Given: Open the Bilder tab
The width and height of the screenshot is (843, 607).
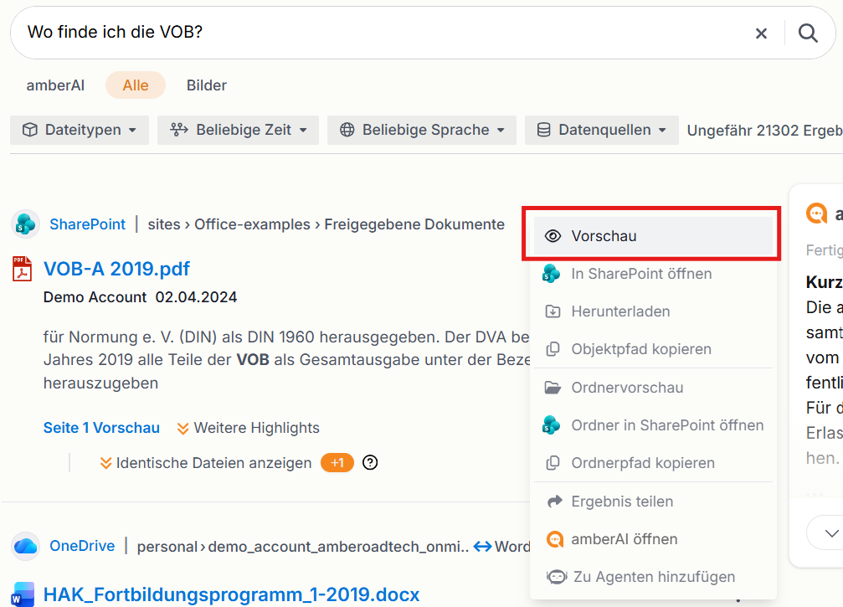Looking at the screenshot, I should tap(207, 85).
